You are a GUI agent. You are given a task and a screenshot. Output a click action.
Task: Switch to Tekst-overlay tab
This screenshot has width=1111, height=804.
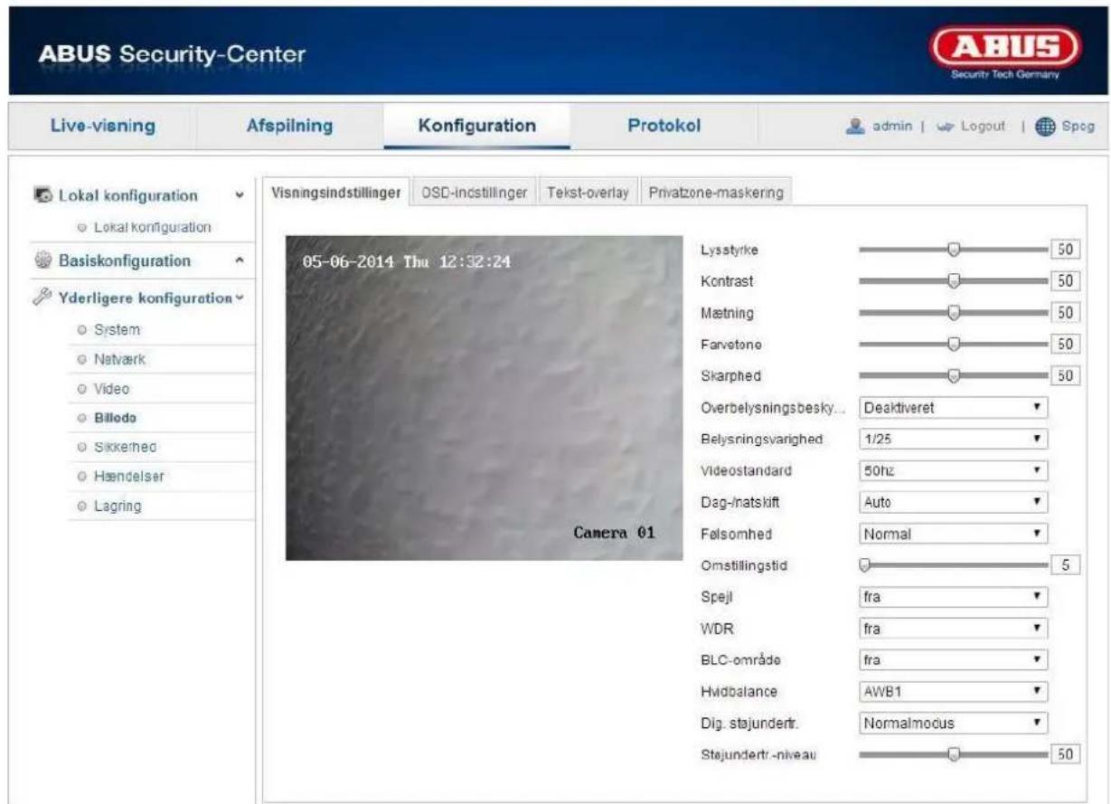(588, 193)
